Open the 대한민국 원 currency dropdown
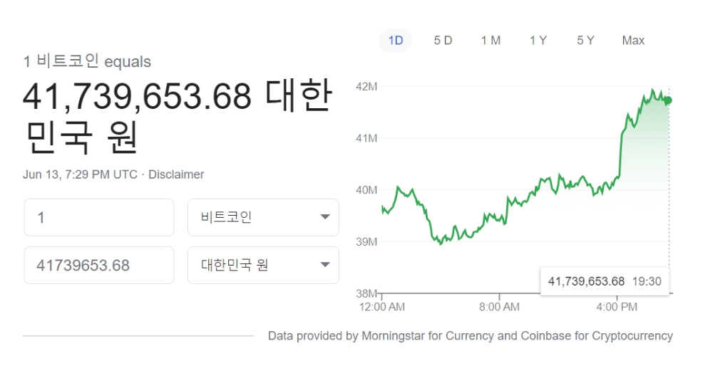Viewport: 713px width, 383px height. (263, 265)
